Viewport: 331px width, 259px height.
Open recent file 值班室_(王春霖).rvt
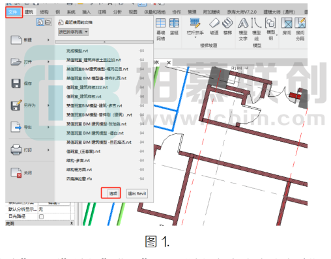pyautogui.click(x=83, y=151)
